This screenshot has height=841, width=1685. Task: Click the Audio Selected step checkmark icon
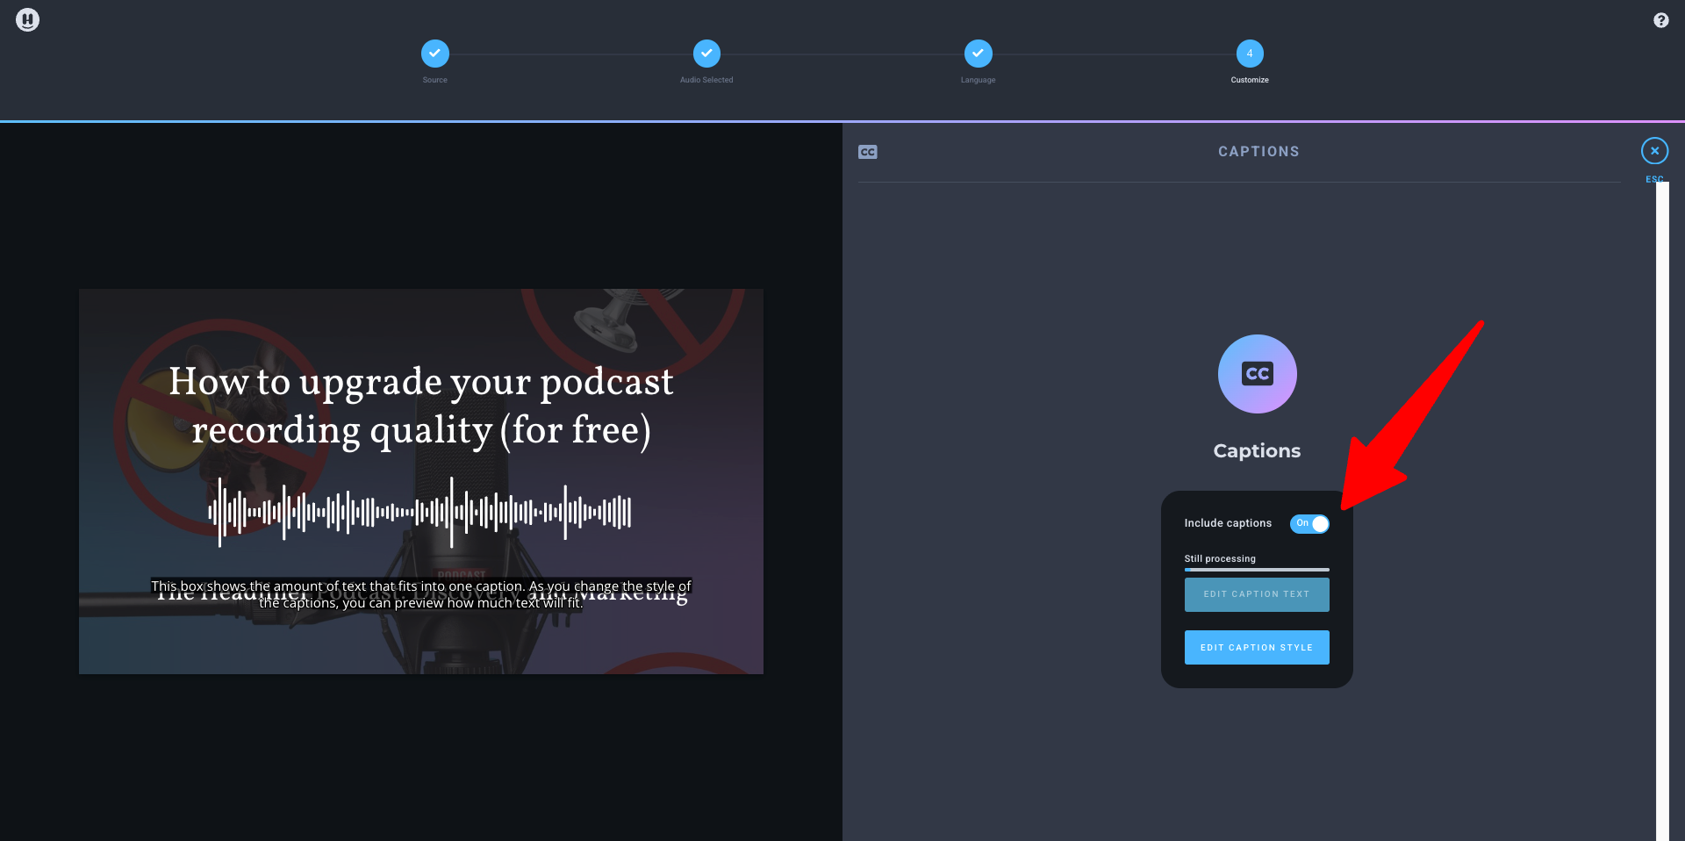coord(706,54)
